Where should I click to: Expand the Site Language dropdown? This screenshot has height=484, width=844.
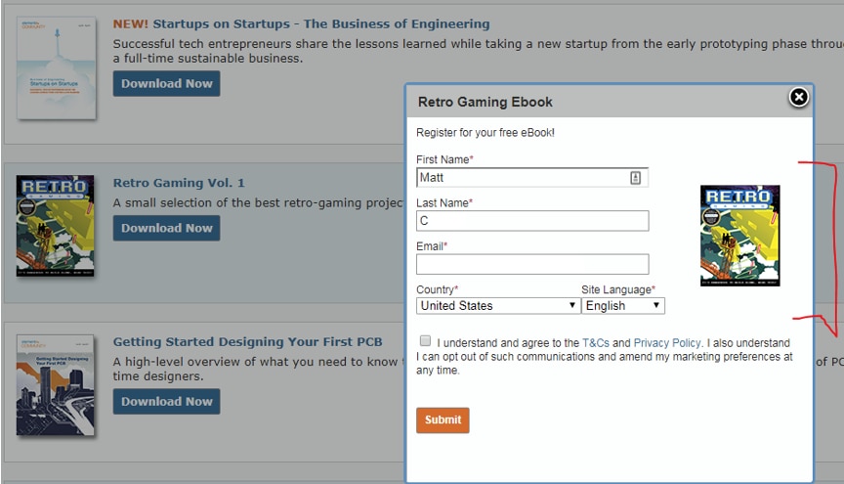coord(623,305)
